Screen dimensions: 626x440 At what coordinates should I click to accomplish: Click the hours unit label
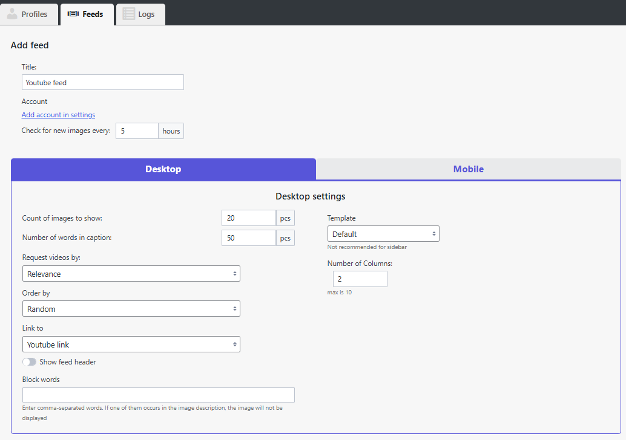coord(171,131)
